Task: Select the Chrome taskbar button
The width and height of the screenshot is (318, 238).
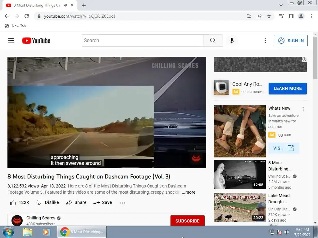Action: click(82, 232)
